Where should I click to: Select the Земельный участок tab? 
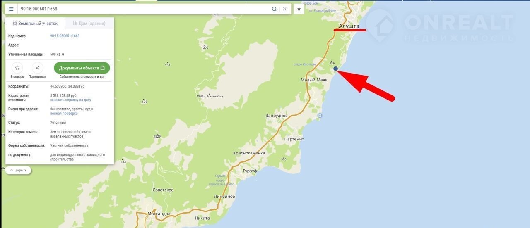[x=35, y=24]
